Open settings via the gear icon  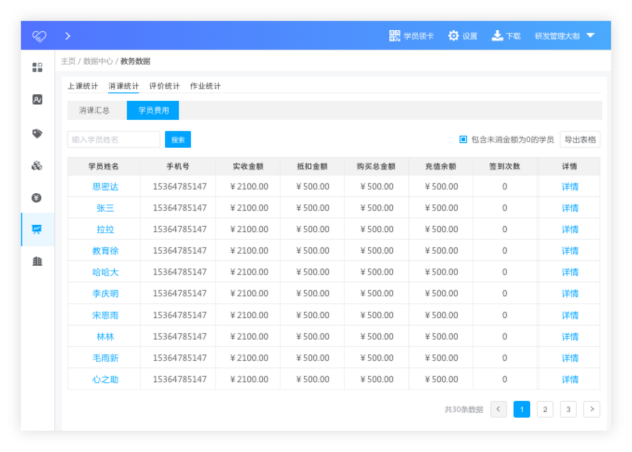click(x=454, y=36)
